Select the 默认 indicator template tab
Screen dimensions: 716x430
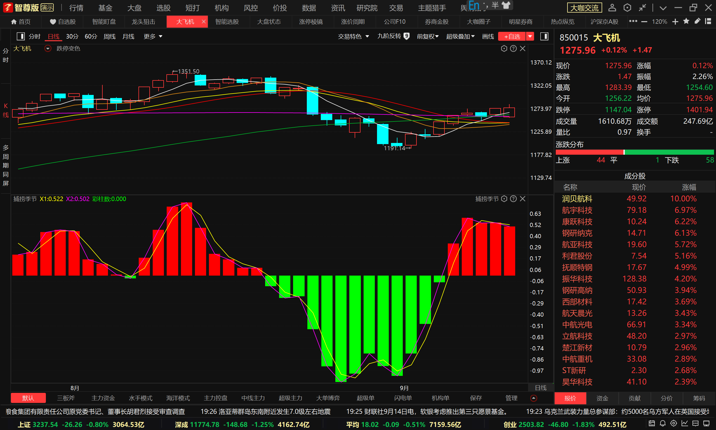pos(28,398)
